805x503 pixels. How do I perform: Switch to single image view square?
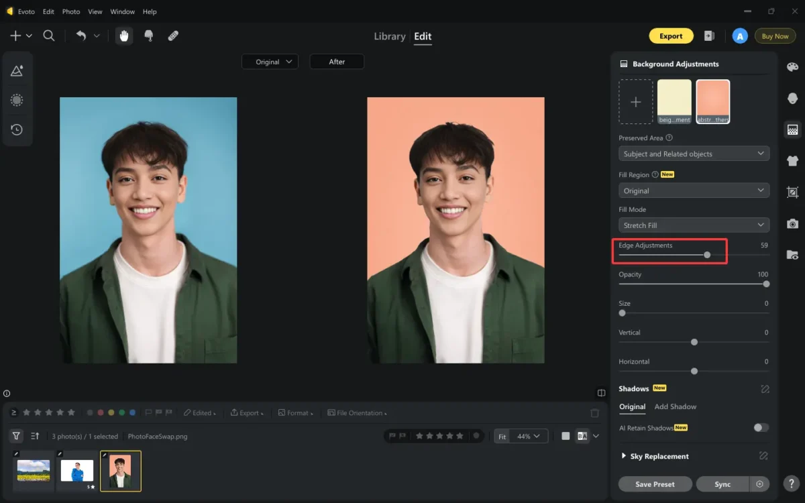pyautogui.click(x=566, y=436)
